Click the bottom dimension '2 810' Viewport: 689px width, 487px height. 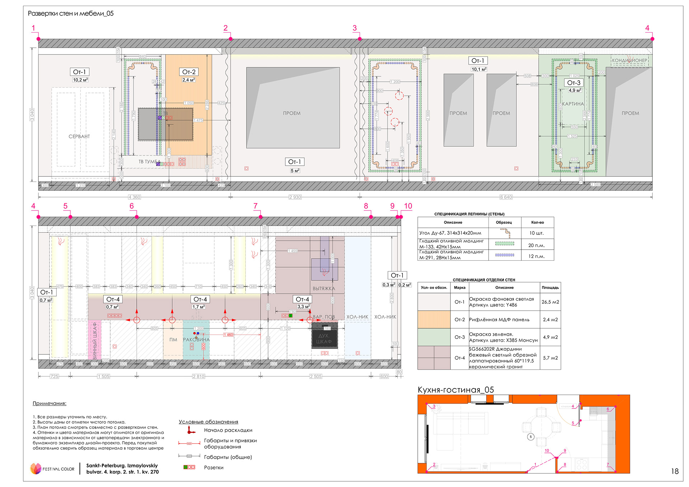[x=198, y=377]
